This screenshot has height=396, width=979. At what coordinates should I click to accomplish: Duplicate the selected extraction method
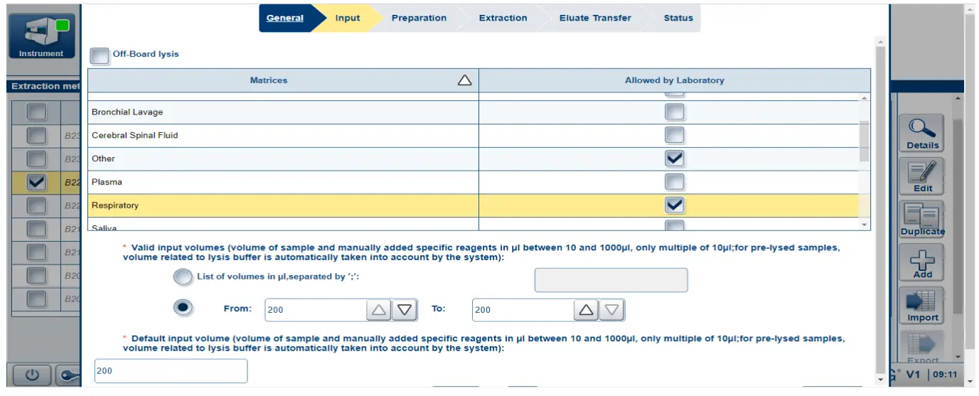[923, 220]
